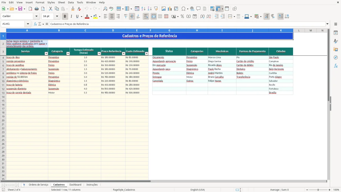
Task: Click Function Wizard fx icon
Action: tap(36, 24)
